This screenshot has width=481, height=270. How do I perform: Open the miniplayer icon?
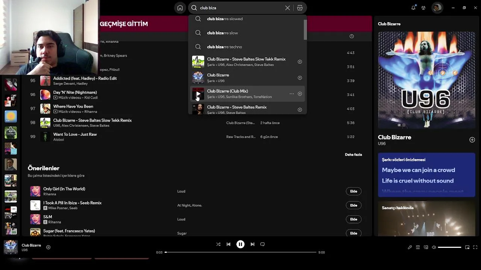click(467, 247)
